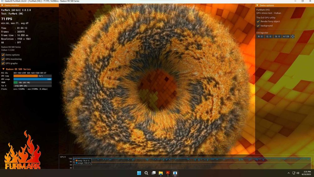Viewport: 314px width, 177px height.
Task: Open Windows taskbar Search
Action: (x=146, y=173)
